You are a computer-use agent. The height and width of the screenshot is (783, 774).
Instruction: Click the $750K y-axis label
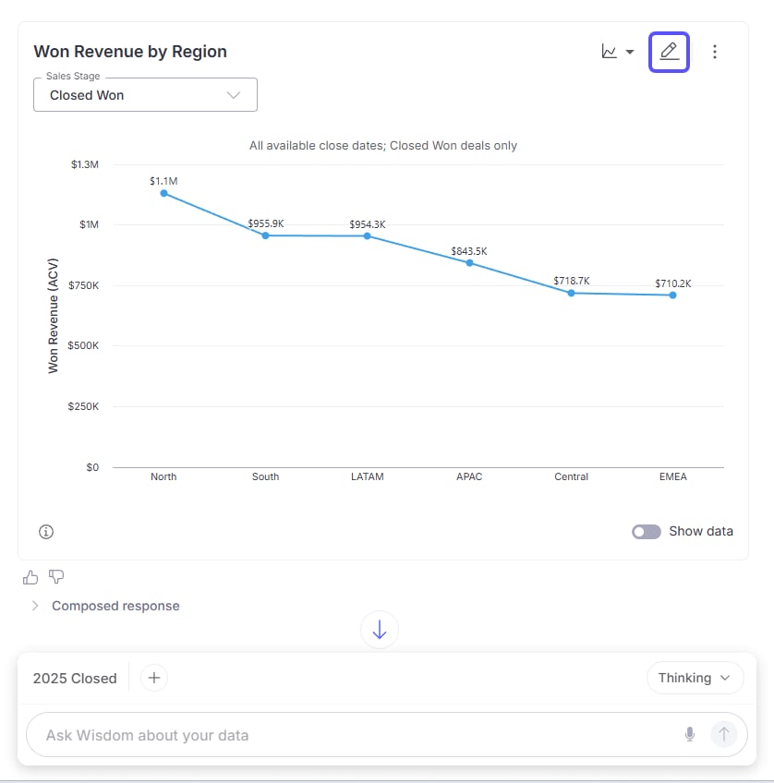pyautogui.click(x=83, y=285)
